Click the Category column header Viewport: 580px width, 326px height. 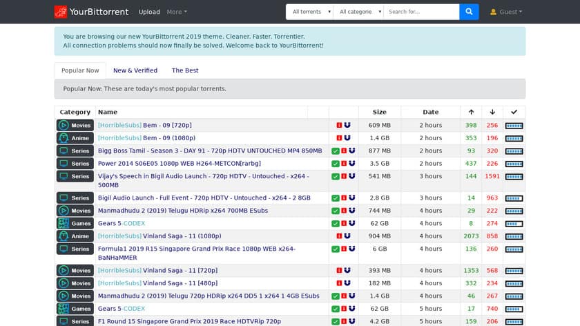(75, 112)
